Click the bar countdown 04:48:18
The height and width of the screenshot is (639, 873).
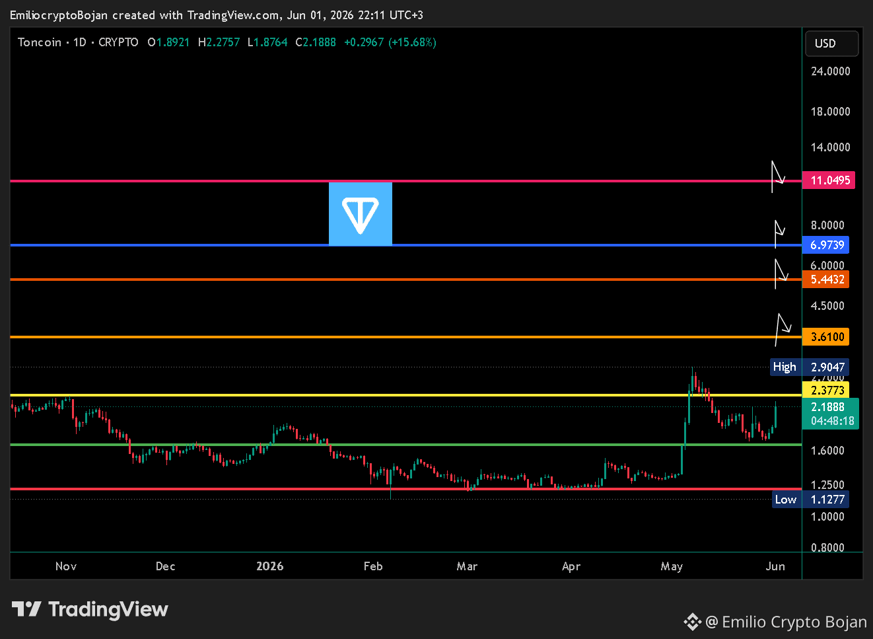click(832, 421)
